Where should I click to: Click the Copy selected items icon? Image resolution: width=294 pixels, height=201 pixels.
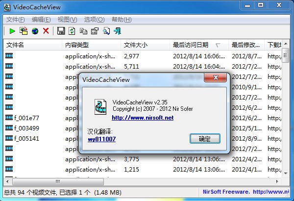[x=83, y=31]
